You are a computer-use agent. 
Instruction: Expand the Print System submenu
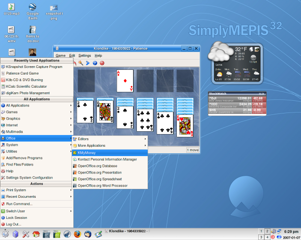[x=37, y=190]
